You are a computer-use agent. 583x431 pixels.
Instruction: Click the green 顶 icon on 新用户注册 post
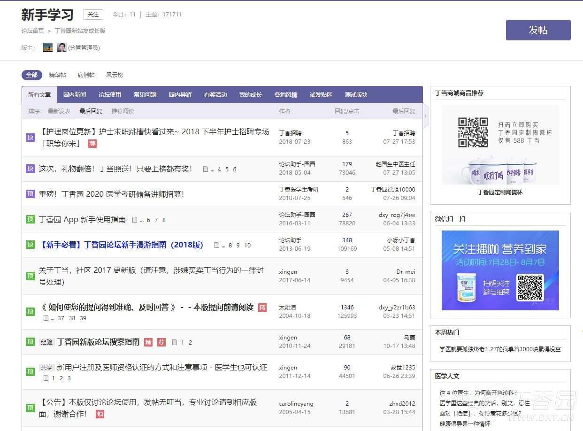point(31,372)
